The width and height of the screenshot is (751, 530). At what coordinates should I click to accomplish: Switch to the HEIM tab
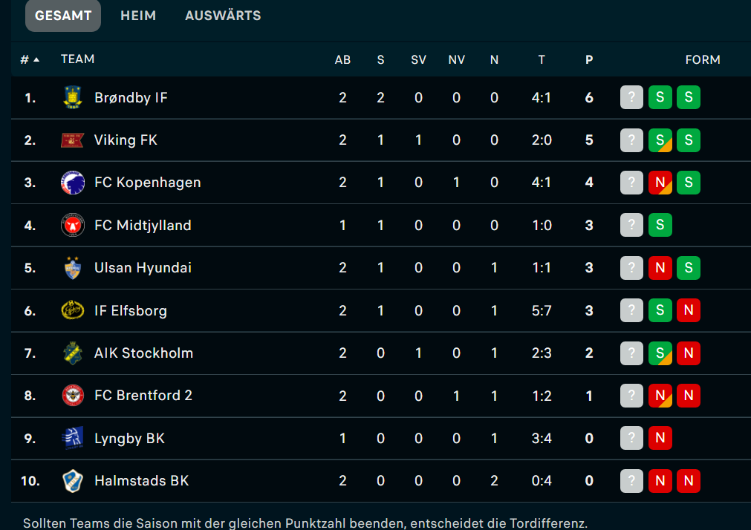(138, 16)
